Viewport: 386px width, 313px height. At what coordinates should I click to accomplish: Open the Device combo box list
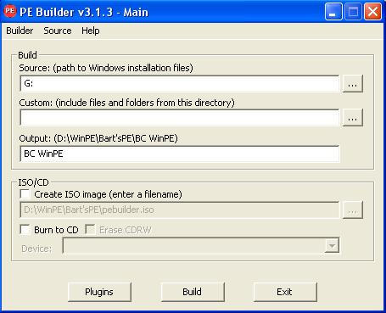tap(201, 246)
